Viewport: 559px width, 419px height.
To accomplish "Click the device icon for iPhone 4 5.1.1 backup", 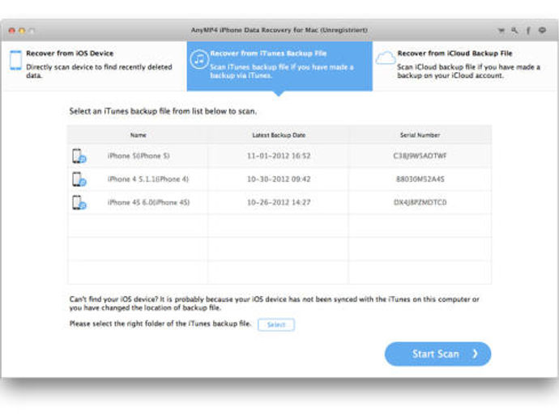I will (79, 179).
